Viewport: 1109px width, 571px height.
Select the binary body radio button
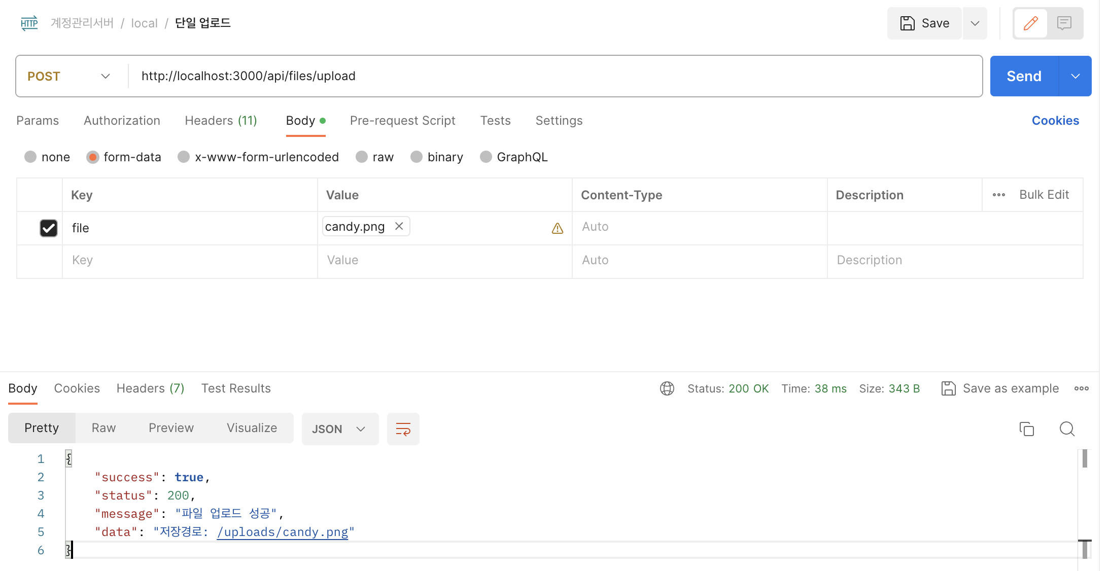tap(417, 157)
